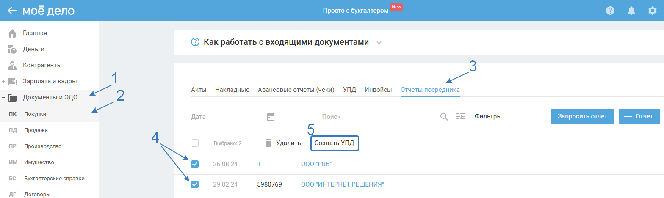Click the ИМ badge beside Имущество
664x198 pixels.
tap(13, 162)
